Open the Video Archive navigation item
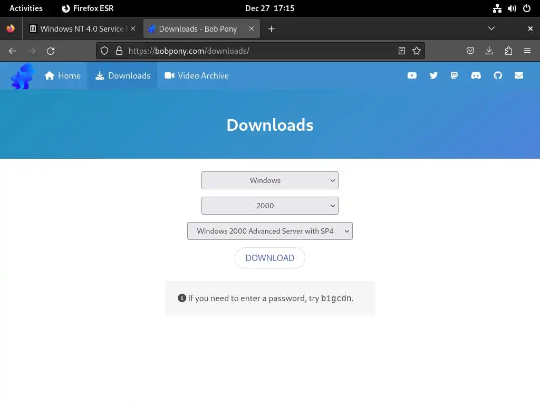This screenshot has width=540, height=405. pos(197,76)
